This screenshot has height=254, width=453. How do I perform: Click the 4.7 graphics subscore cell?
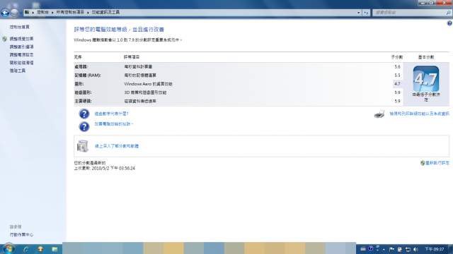coord(397,84)
